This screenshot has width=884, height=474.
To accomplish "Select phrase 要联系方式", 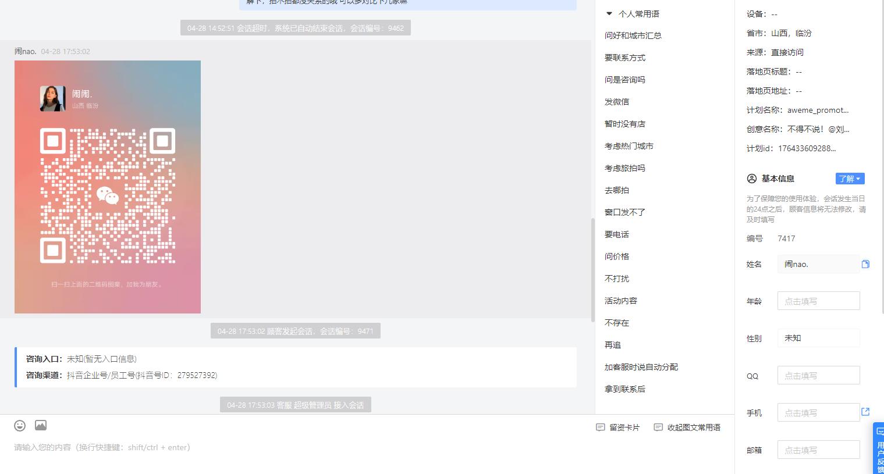I will 625,58.
